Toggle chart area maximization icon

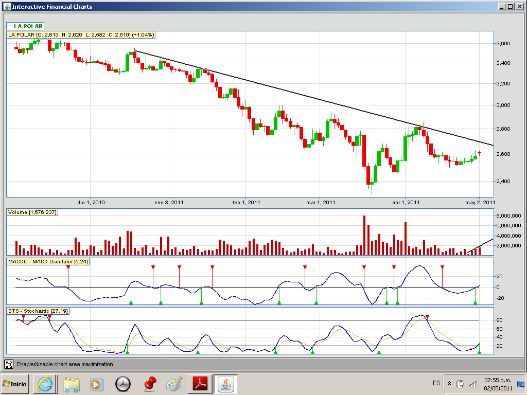pyautogui.click(x=9, y=364)
